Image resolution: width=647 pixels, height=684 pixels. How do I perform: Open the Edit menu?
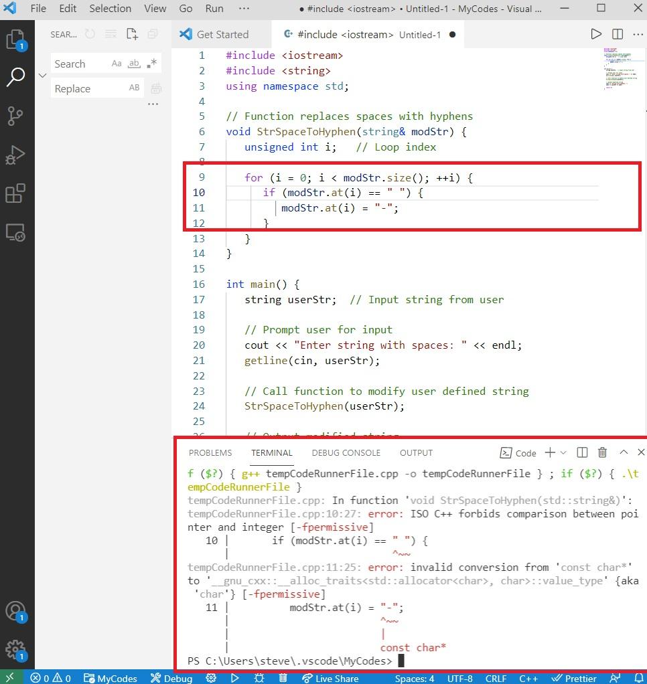[x=68, y=8]
